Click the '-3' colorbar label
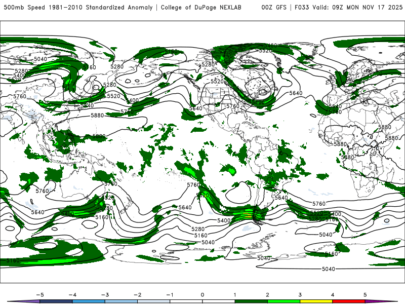405x304 pixels. click(105, 295)
